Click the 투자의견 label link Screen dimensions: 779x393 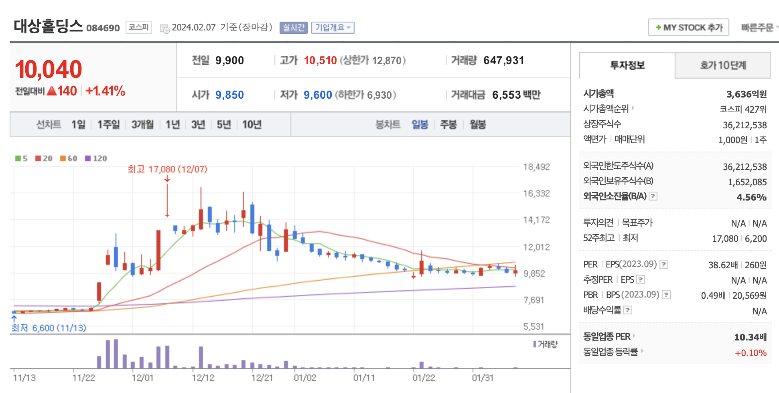pos(598,223)
